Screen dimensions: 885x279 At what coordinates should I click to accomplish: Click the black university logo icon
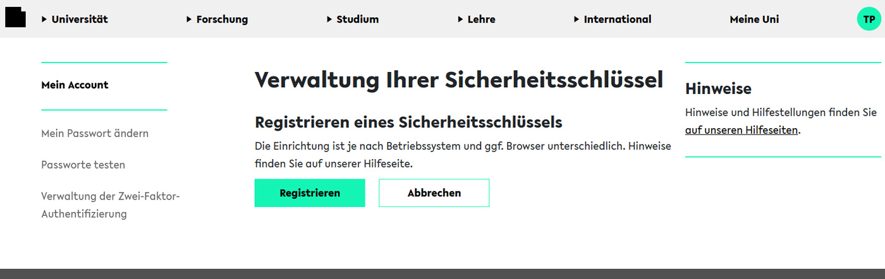(15, 16)
